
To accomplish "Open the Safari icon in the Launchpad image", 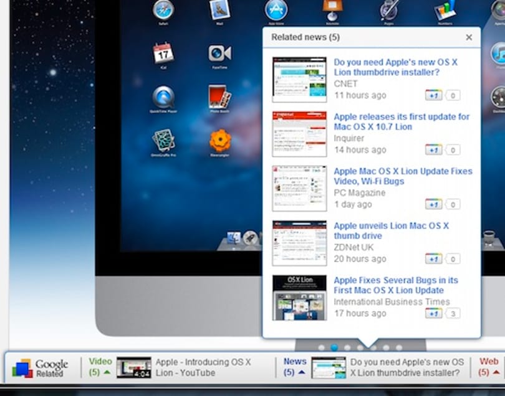I will pyautogui.click(x=163, y=11).
